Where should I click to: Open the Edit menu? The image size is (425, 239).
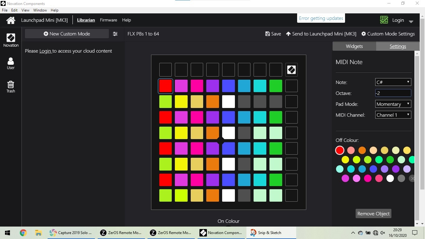coord(14,10)
